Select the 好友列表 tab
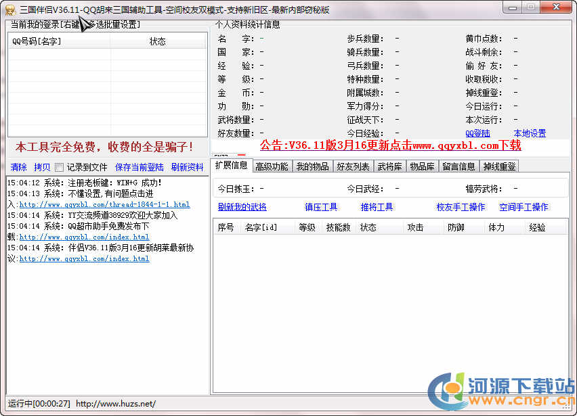Image resolution: width=577 pixels, height=416 pixels. [x=353, y=166]
